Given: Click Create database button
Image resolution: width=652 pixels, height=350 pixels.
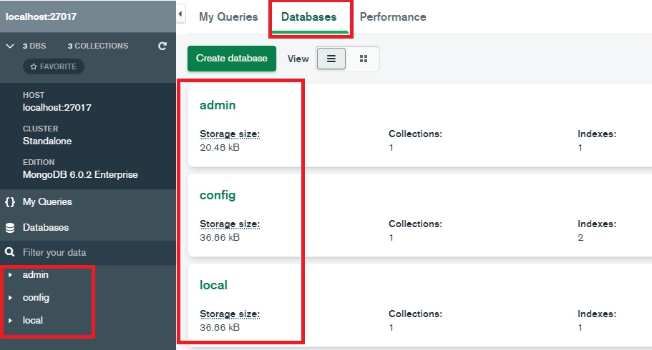Looking at the screenshot, I should pos(232,58).
